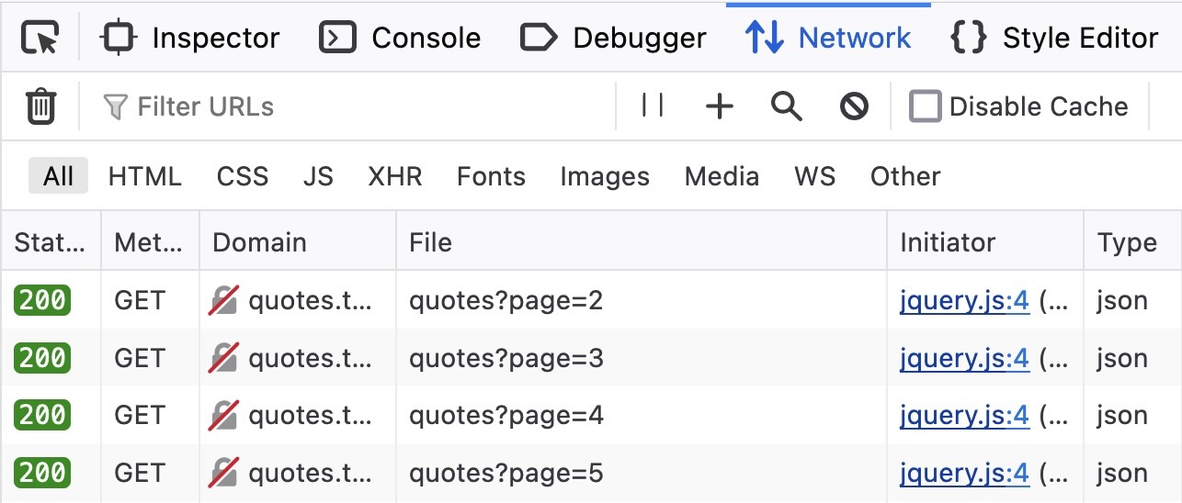Viewport: 1182px width, 503px height.
Task: Focus the Filter URLs field
Action: point(347,106)
